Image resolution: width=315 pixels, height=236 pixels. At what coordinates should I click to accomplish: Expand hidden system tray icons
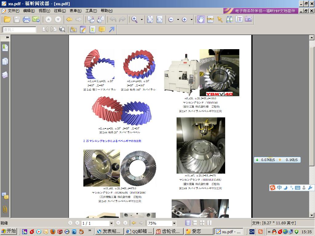click(269, 232)
